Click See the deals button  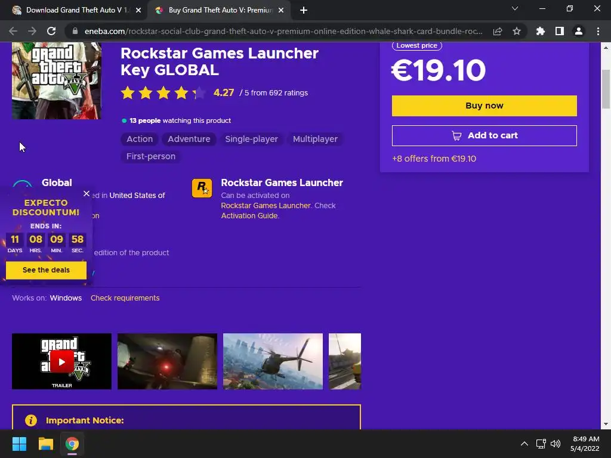[x=46, y=270]
